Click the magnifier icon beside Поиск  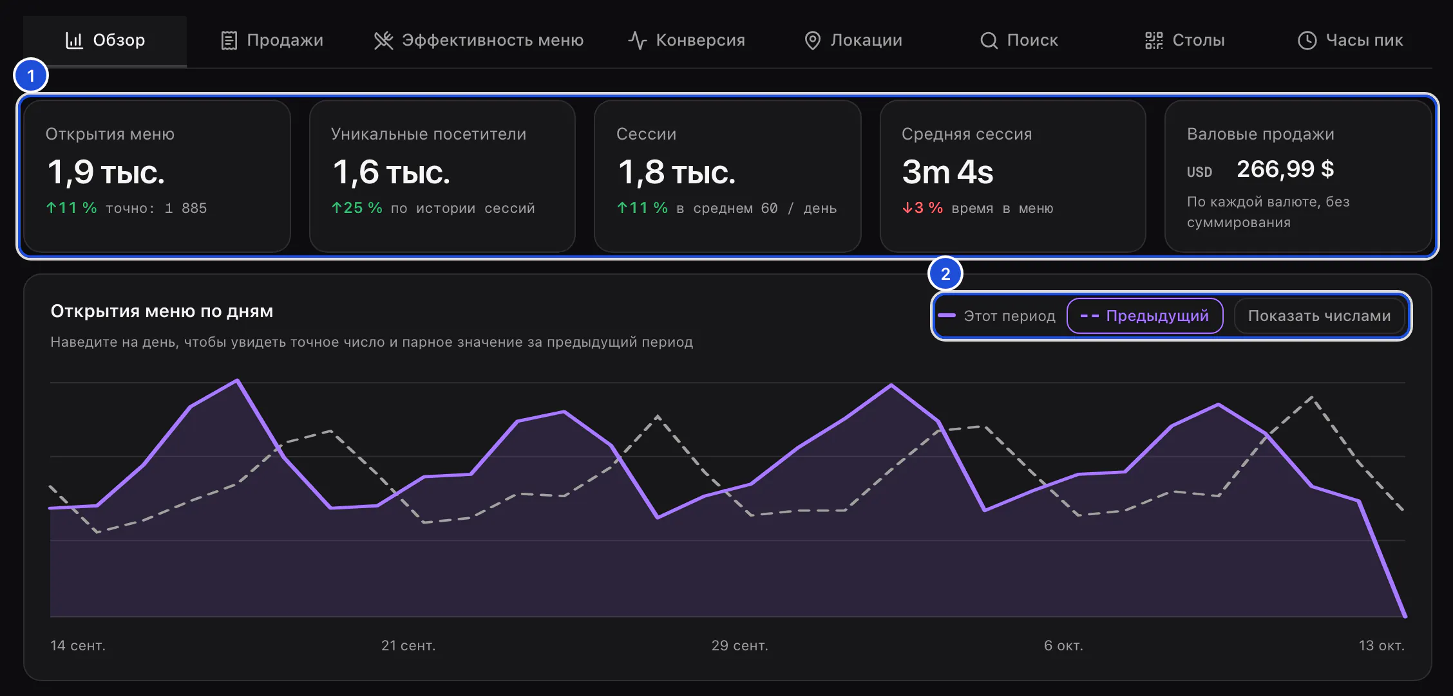(989, 41)
